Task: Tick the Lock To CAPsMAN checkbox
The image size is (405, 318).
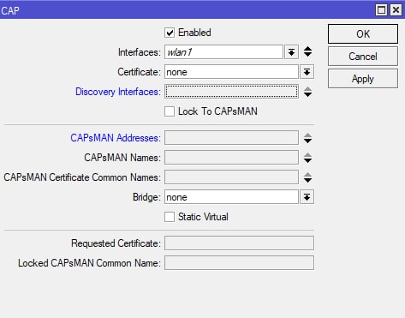Action: click(x=170, y=111)
